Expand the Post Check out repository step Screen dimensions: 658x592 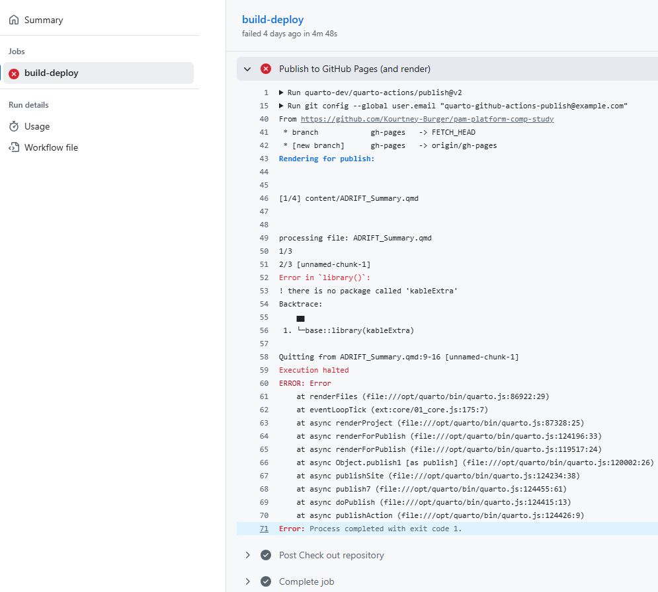click(x=247, y=555)
